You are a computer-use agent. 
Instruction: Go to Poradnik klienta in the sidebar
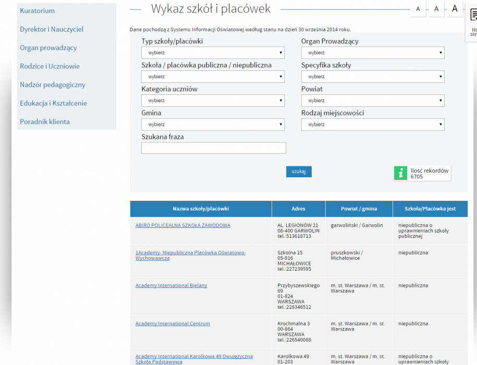point(44,122)
